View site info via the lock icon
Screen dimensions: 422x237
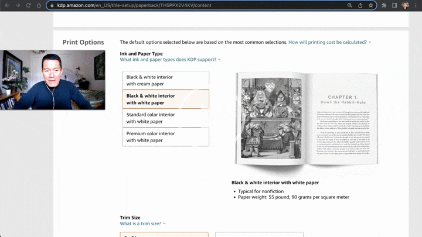(x=52, y=5)
